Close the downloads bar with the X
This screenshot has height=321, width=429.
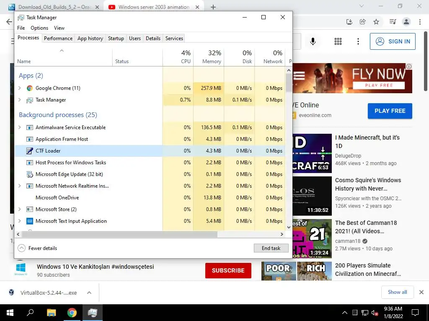[421, 292]
